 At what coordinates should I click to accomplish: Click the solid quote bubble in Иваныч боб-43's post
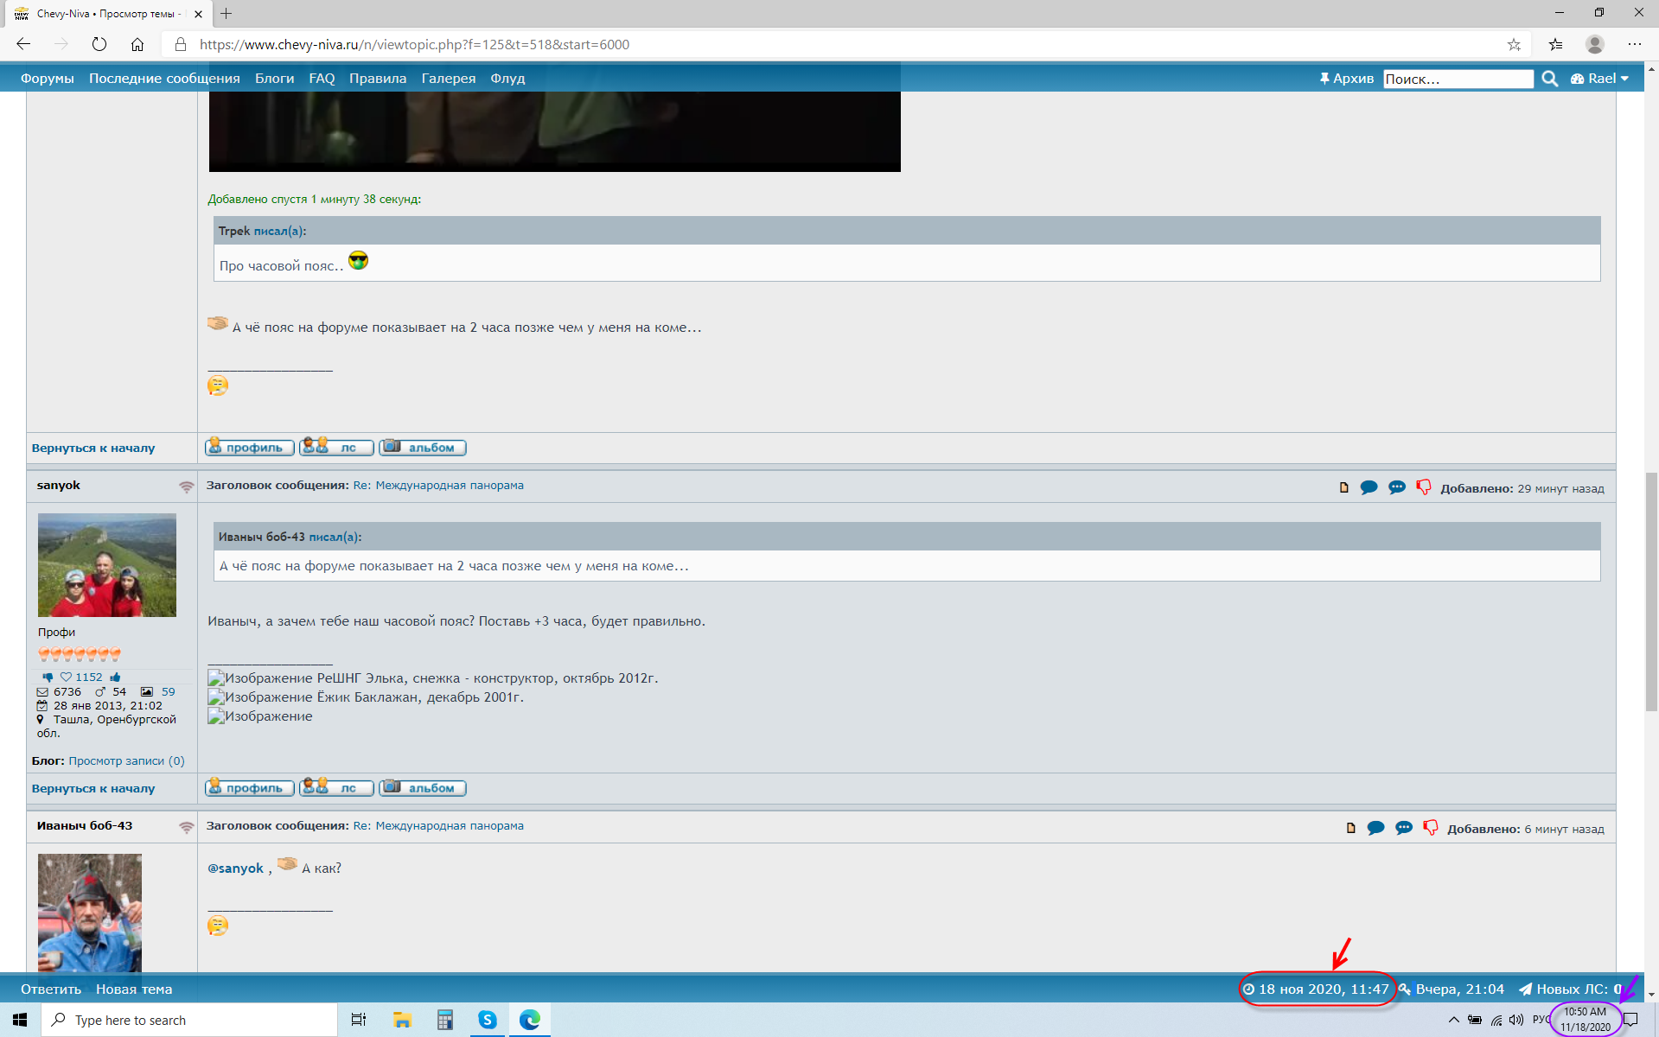(1375, 829)
